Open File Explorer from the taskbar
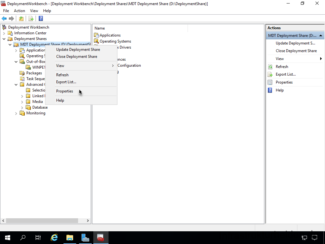 [x=70, y=238]
